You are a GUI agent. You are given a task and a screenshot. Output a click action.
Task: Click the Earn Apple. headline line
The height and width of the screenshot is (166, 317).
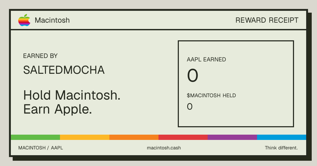tap(58, 109)
